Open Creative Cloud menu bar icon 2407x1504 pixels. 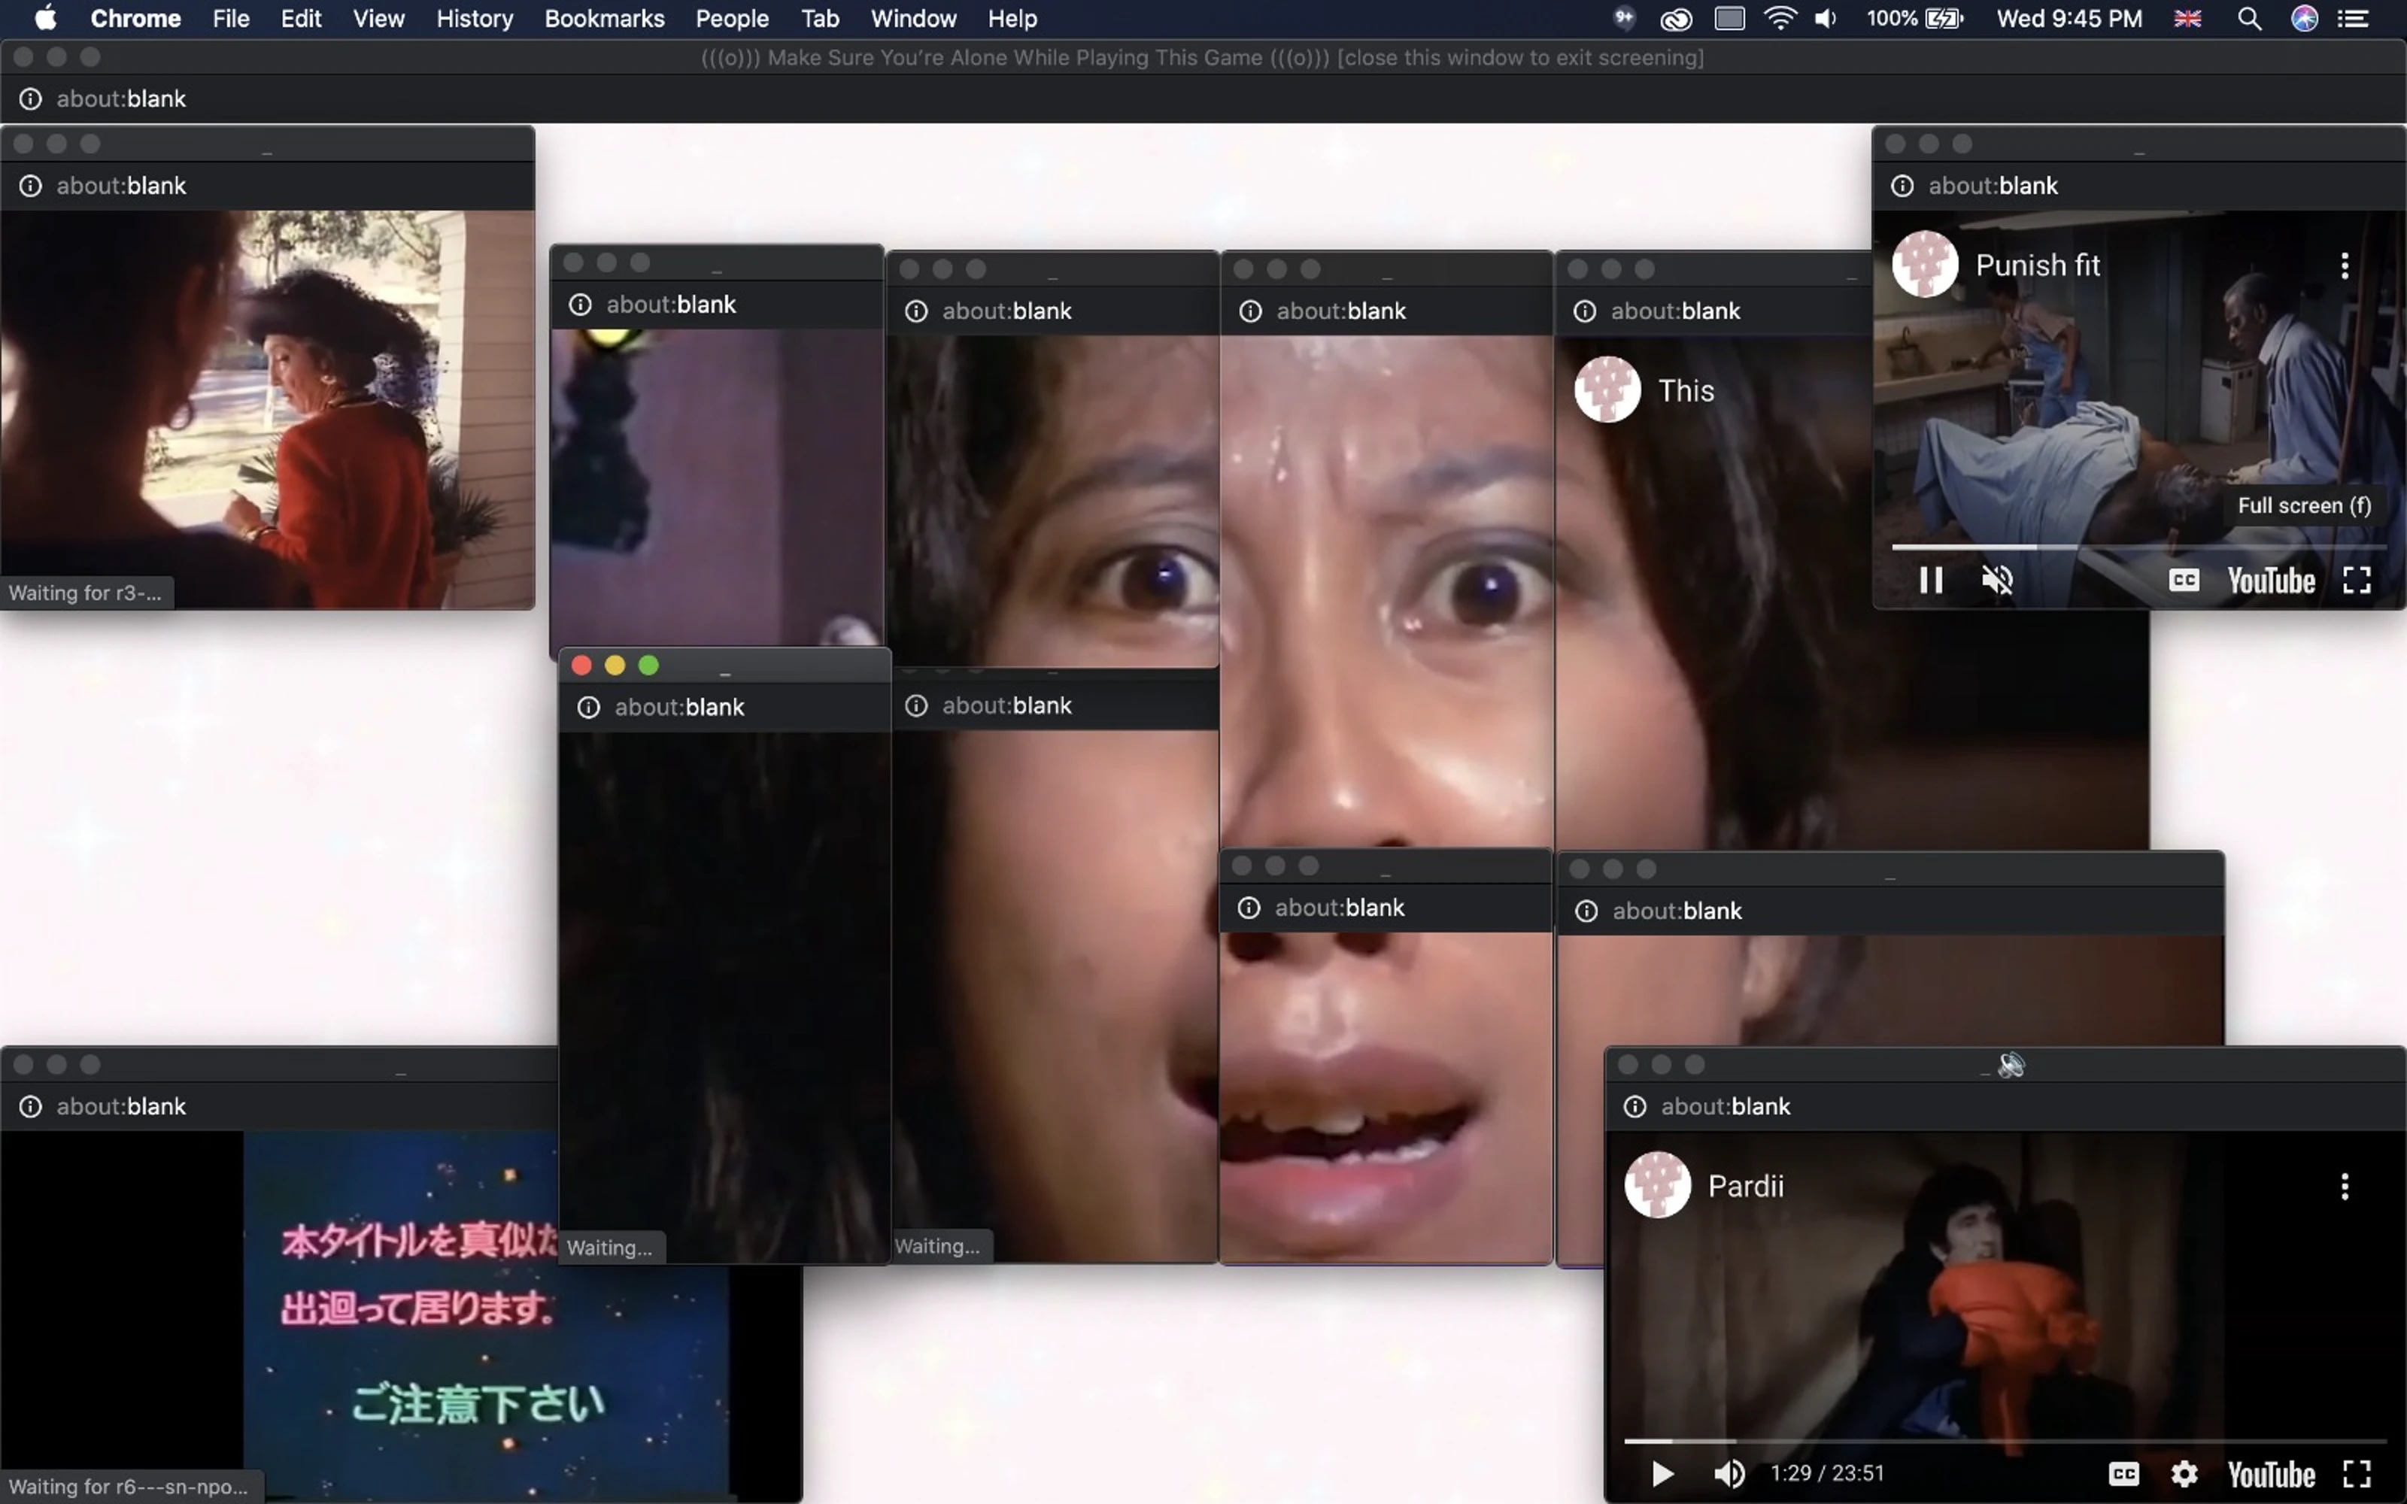[x=1676, y=18]
